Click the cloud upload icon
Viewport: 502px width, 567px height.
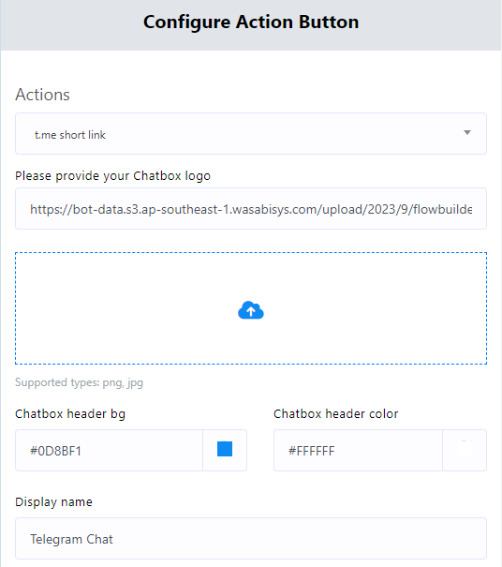[251, 310]
